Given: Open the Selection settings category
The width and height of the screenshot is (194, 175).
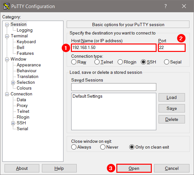Looking at the screenshot, I should click(26, 82).
